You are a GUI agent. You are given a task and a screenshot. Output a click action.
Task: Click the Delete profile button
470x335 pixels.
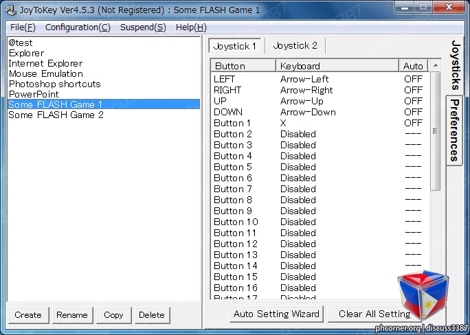tap(152, 315)
